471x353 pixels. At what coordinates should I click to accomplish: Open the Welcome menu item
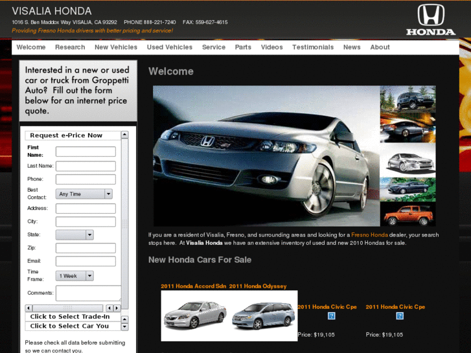(31, 47)
